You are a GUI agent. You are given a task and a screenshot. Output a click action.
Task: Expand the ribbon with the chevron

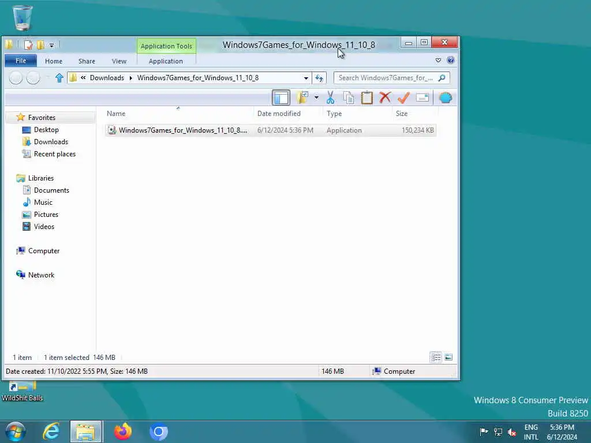(x=438, y=60)
